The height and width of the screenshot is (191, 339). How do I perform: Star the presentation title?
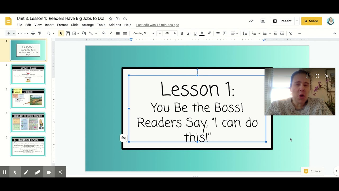tap(111, 19)
